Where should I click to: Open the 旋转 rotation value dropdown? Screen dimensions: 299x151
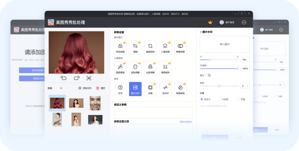(x=248, y=85)
